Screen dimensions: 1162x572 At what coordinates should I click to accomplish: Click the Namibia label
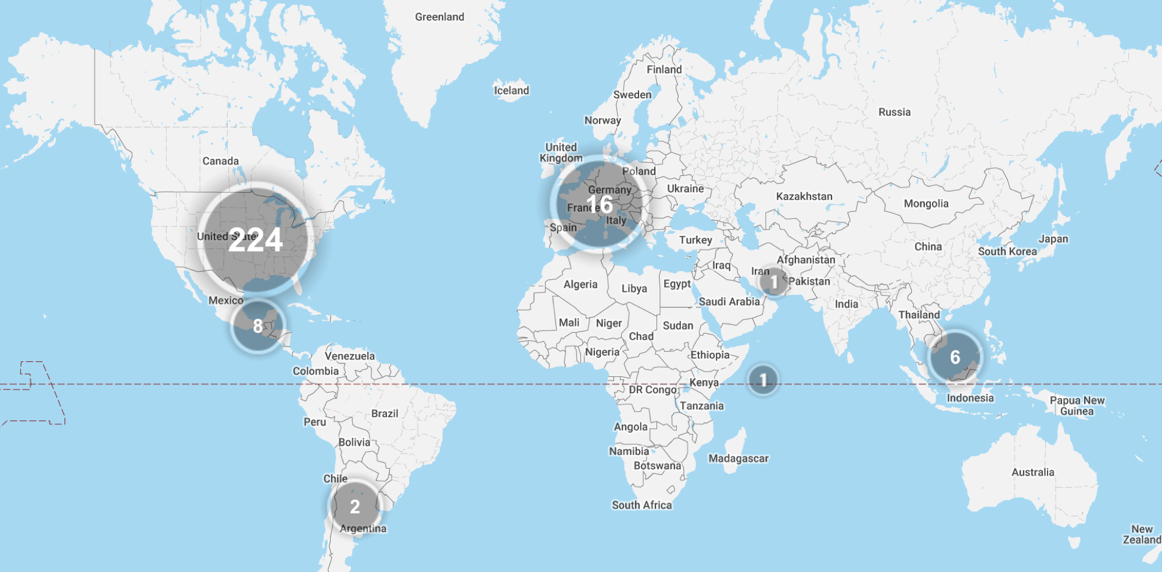pos(629,451)
